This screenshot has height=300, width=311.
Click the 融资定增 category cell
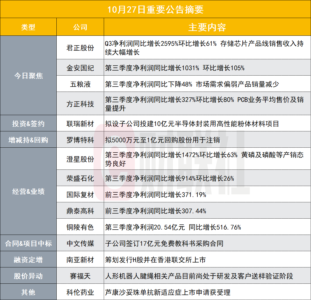tap(28, 260)
